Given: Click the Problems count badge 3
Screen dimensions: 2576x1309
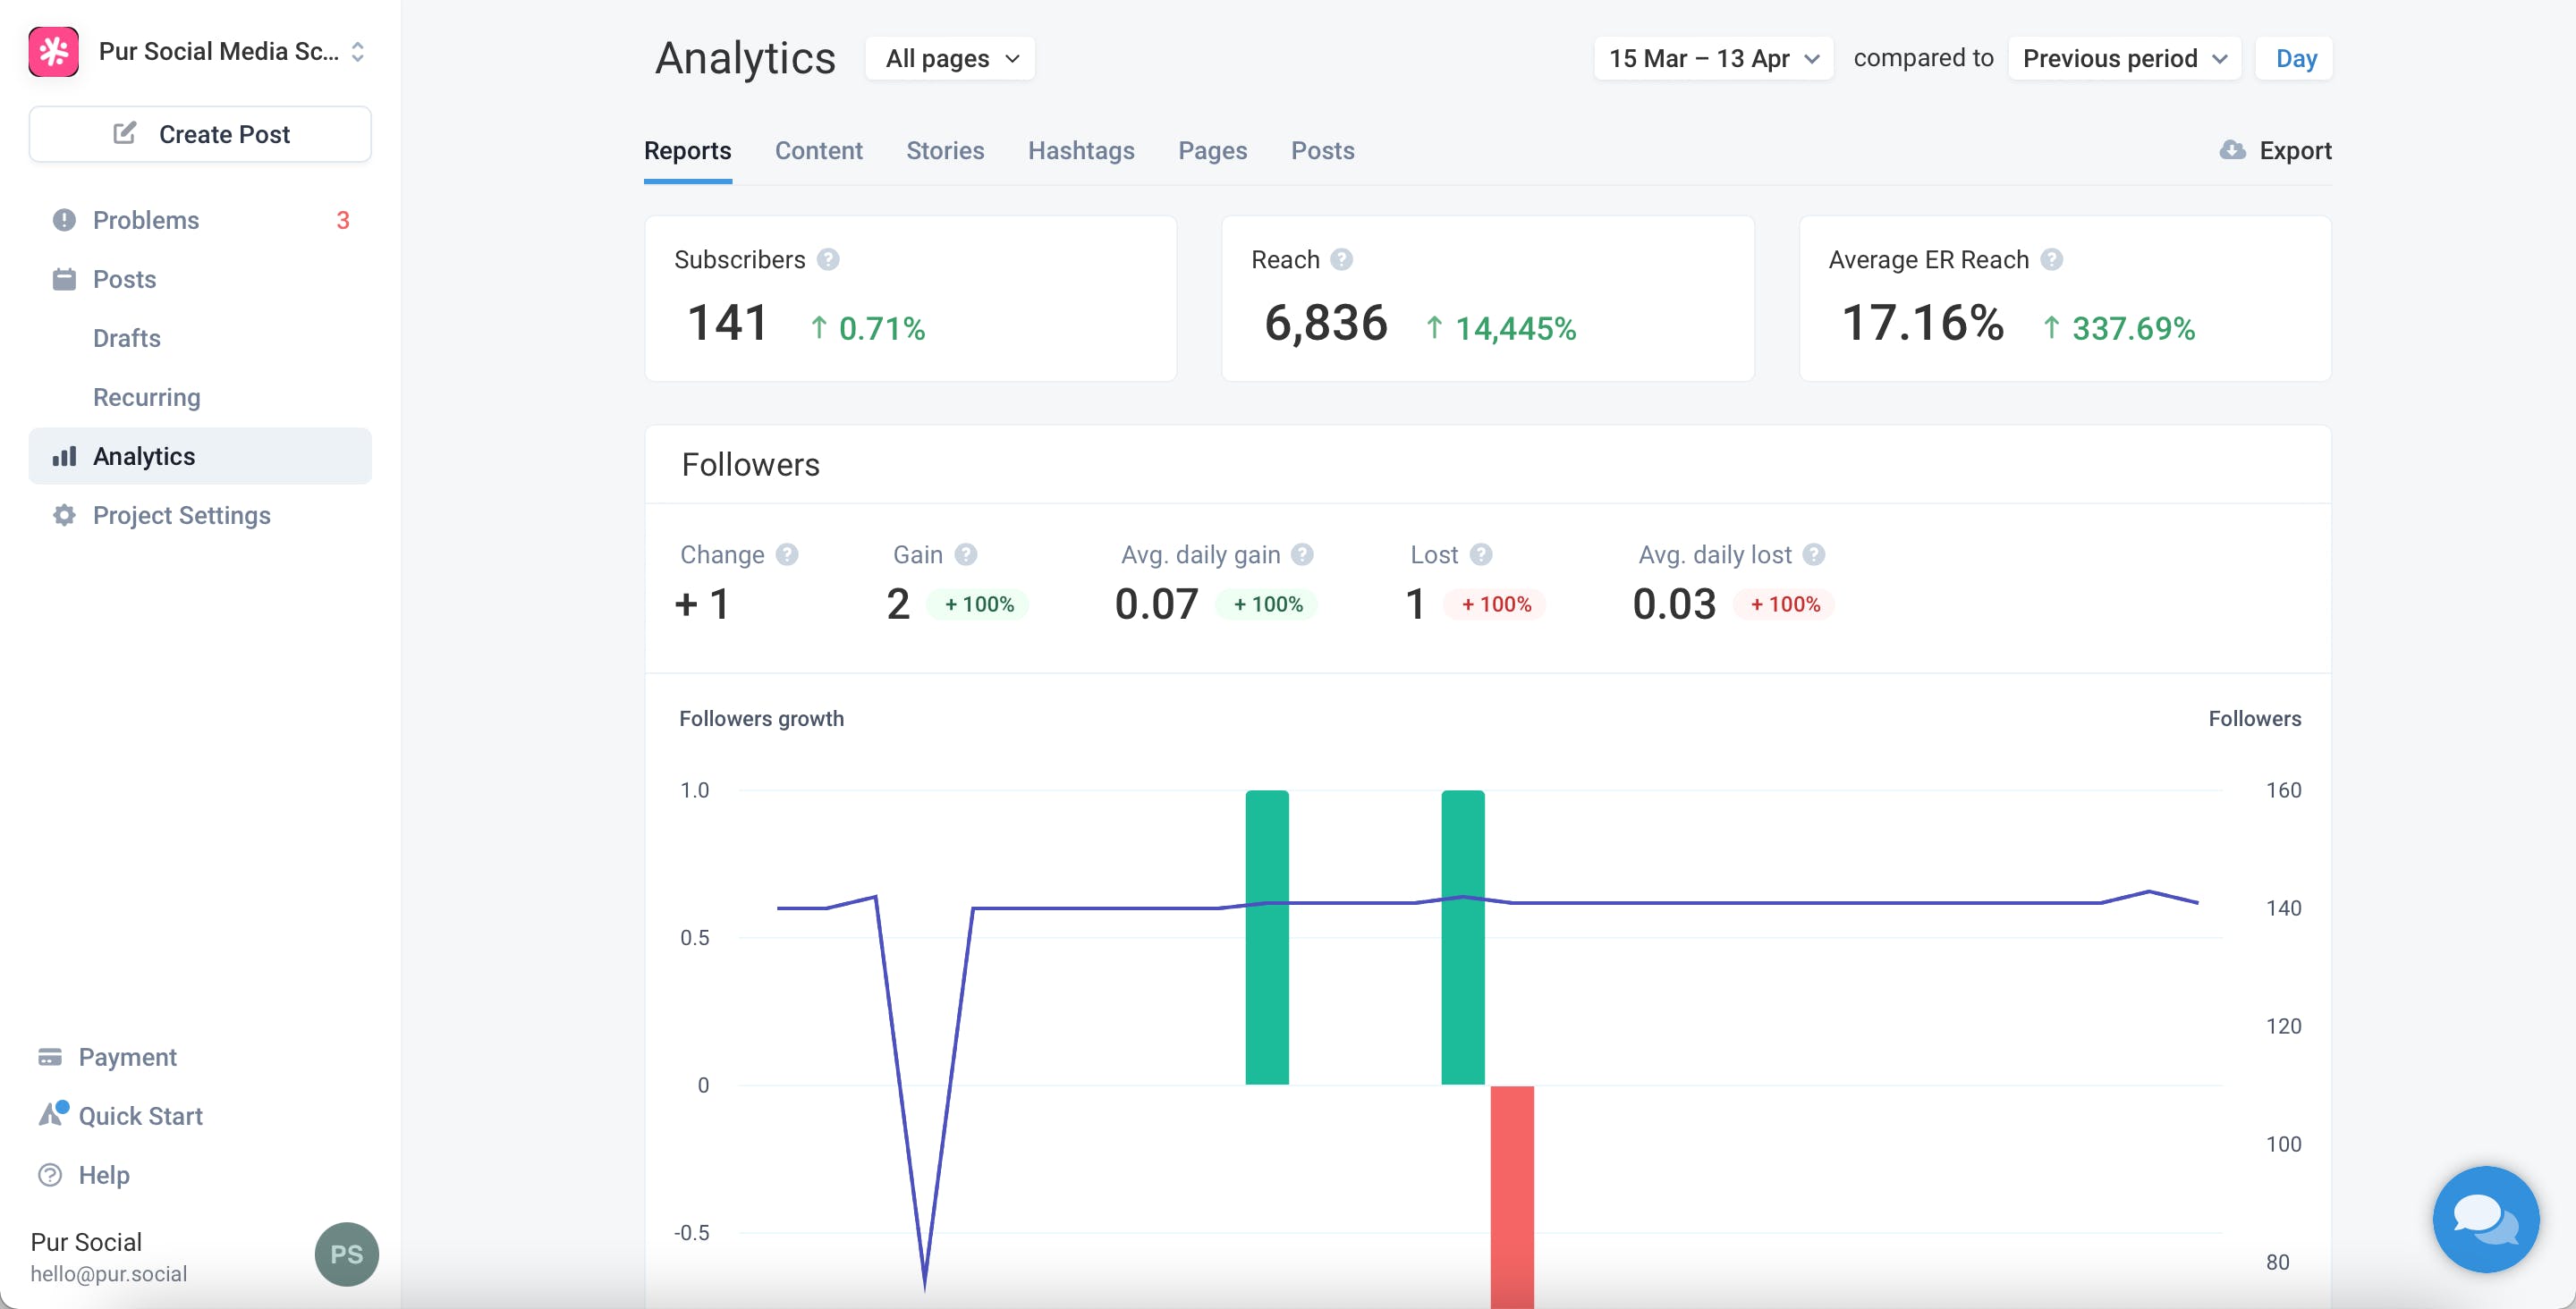Looking at the screenshot, I should pyautogui.click(x=343, y=220).
